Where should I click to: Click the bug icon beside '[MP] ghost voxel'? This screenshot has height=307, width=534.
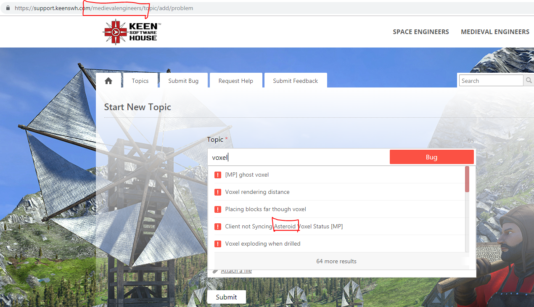[x=218, y=175]
